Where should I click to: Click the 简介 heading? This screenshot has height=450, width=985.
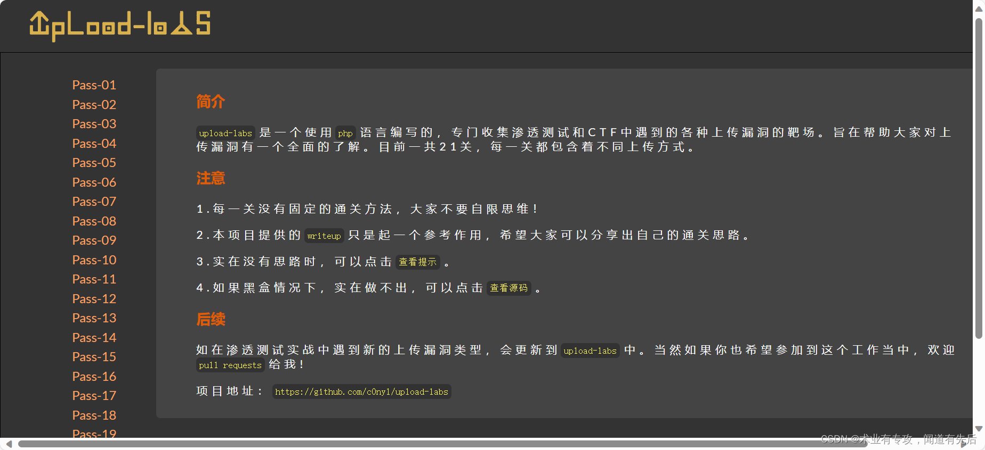pos(211,102)
